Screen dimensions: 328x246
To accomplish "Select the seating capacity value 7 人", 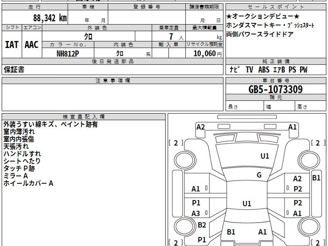I will click(176, 36).
